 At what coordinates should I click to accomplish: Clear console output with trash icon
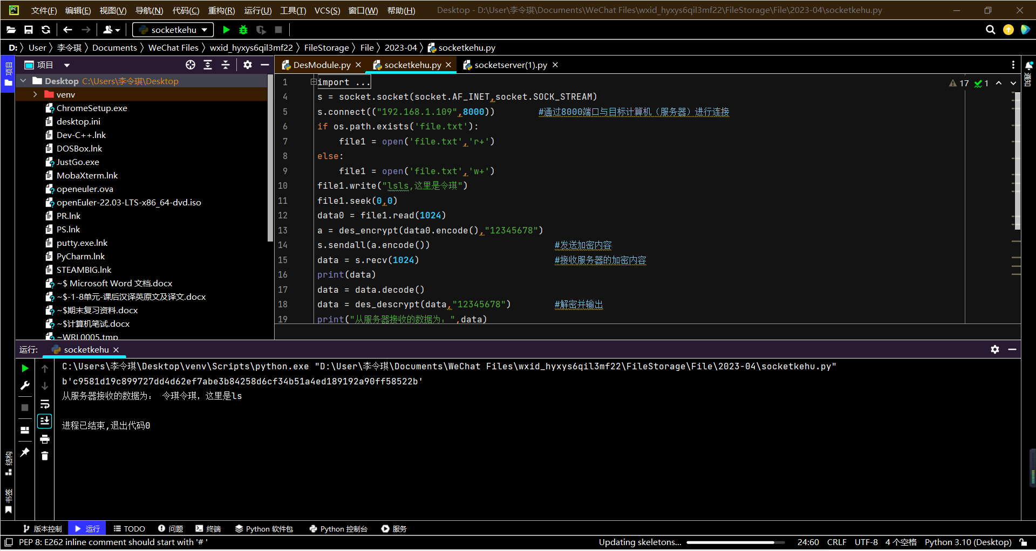(45, 456)
